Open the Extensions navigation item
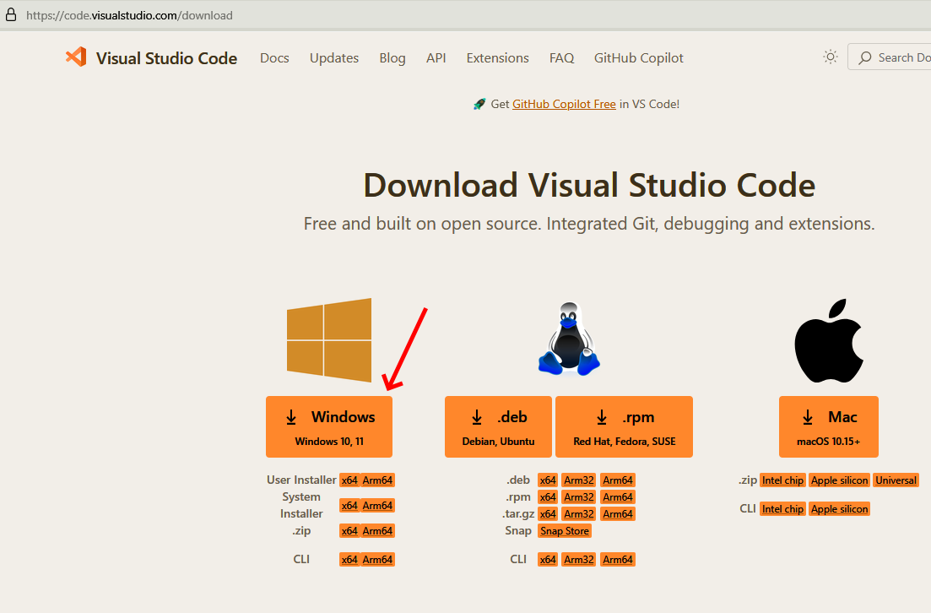The width and height of the screenshot is (931, 613). point(497,58)
